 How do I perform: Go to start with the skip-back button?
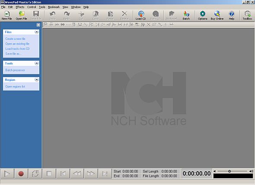tap(63, 174)
